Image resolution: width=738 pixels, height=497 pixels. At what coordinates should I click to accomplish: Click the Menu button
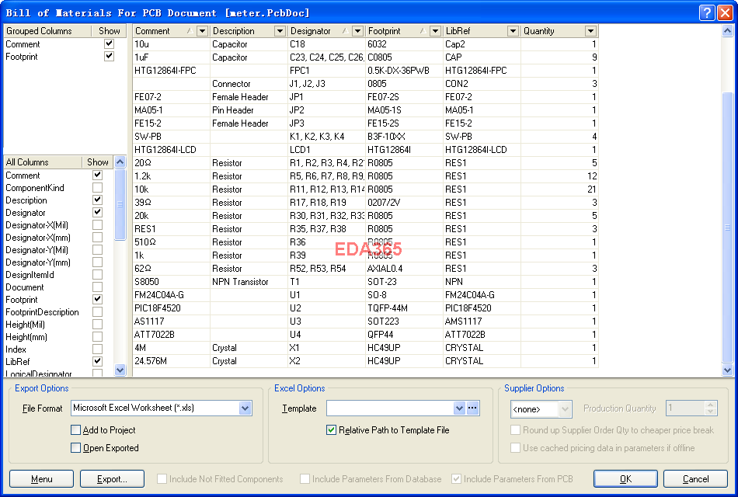click(x=41, y=479)
